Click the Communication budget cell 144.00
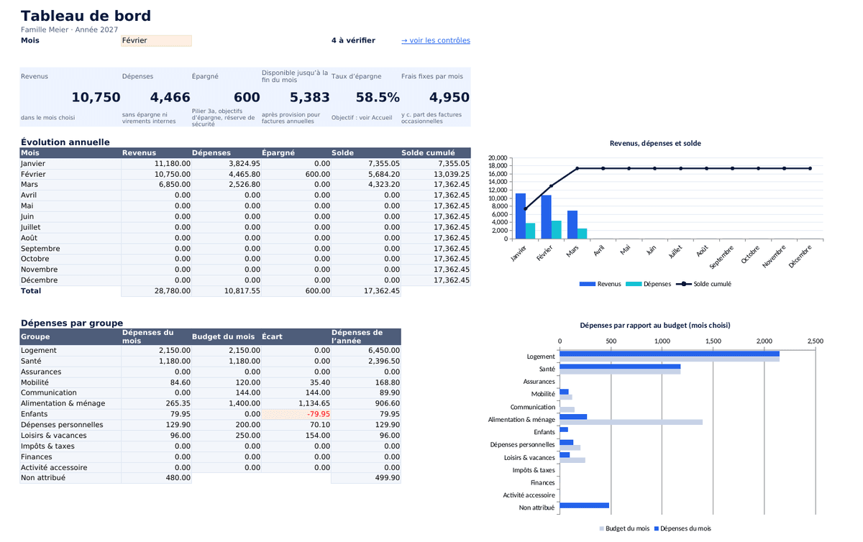 coord(226,392)
